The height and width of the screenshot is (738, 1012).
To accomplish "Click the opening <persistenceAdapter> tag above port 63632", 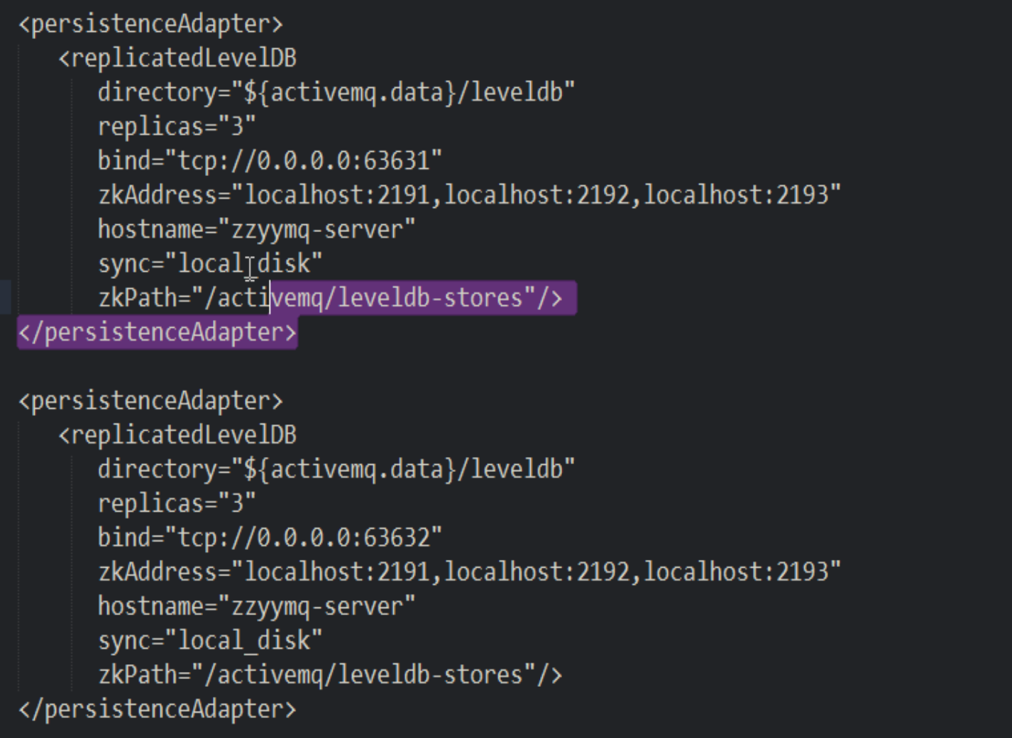I will [x=150, y=400].
